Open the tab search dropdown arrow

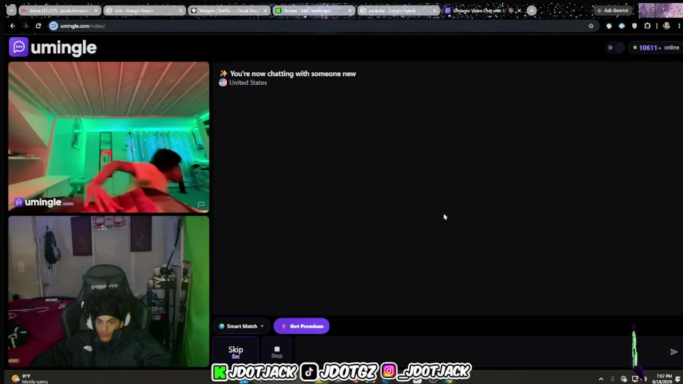coord(11,11)
